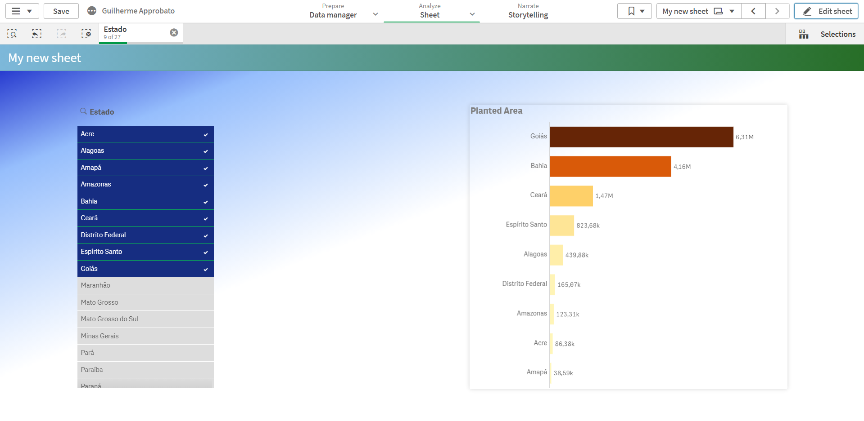Deselect Acre in the Estado list
Screen dimensions: 864x421
coord(135,134)
